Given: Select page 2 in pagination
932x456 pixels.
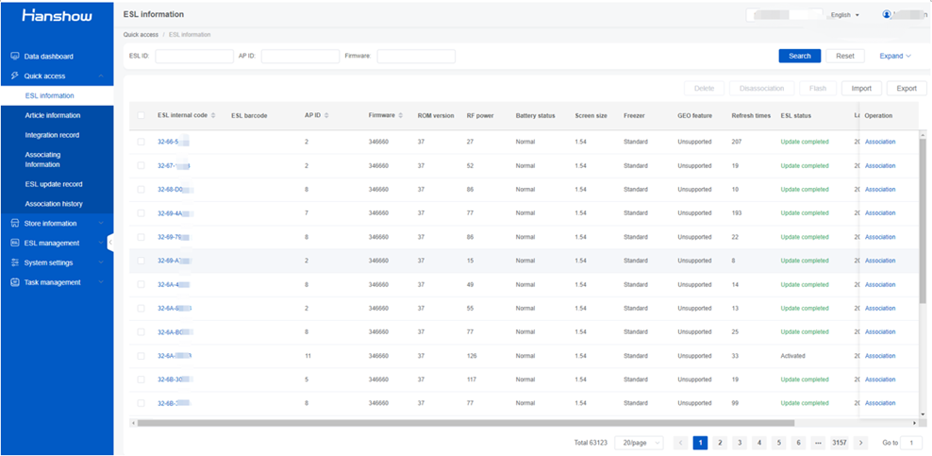Looking at the screenshot, I should tap(720, 443).
